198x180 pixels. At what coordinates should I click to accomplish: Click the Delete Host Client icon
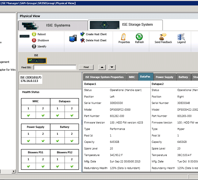83,40
